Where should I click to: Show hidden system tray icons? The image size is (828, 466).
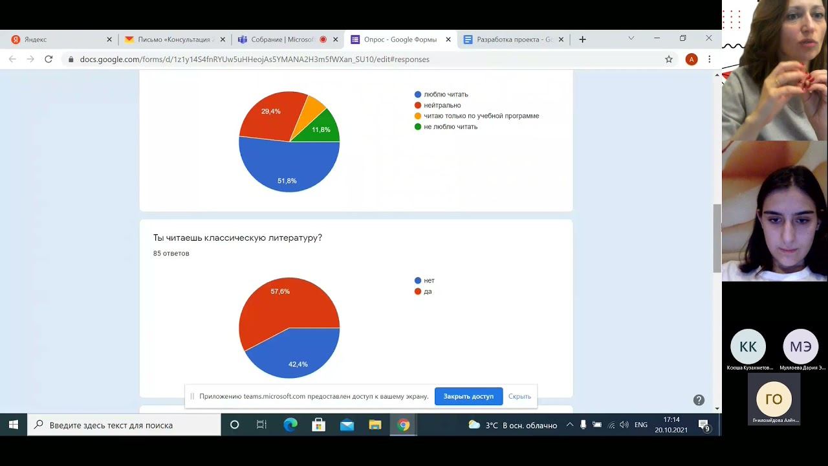click(x=570, y=425)
